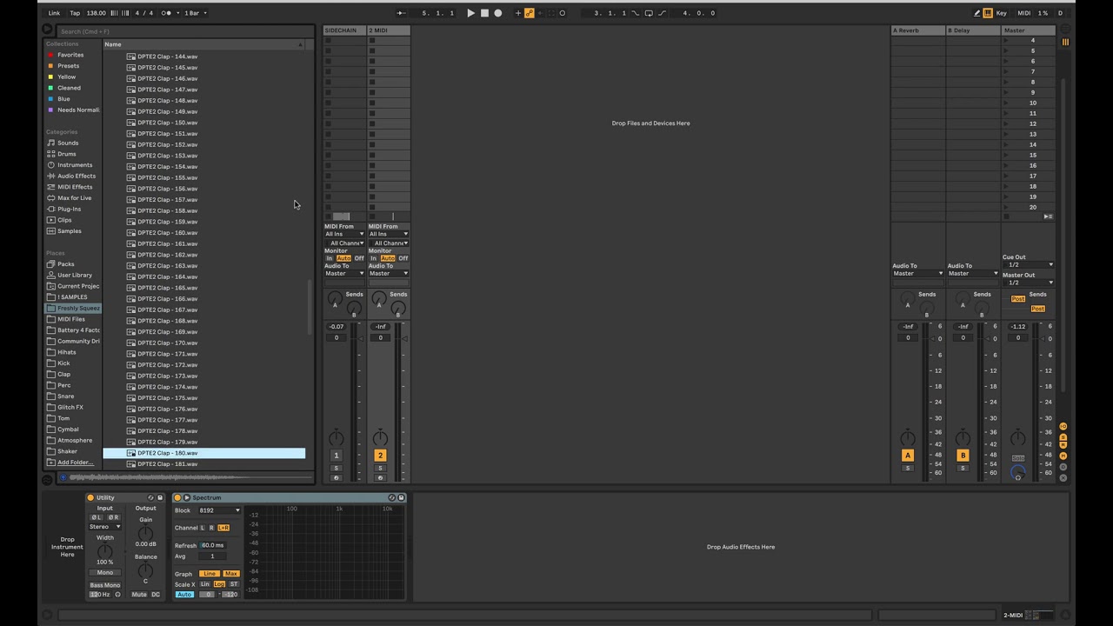Click Spectrum's expand view triangle button
Viewport: 1113px width, 626px height.
[x=186, y=498]
